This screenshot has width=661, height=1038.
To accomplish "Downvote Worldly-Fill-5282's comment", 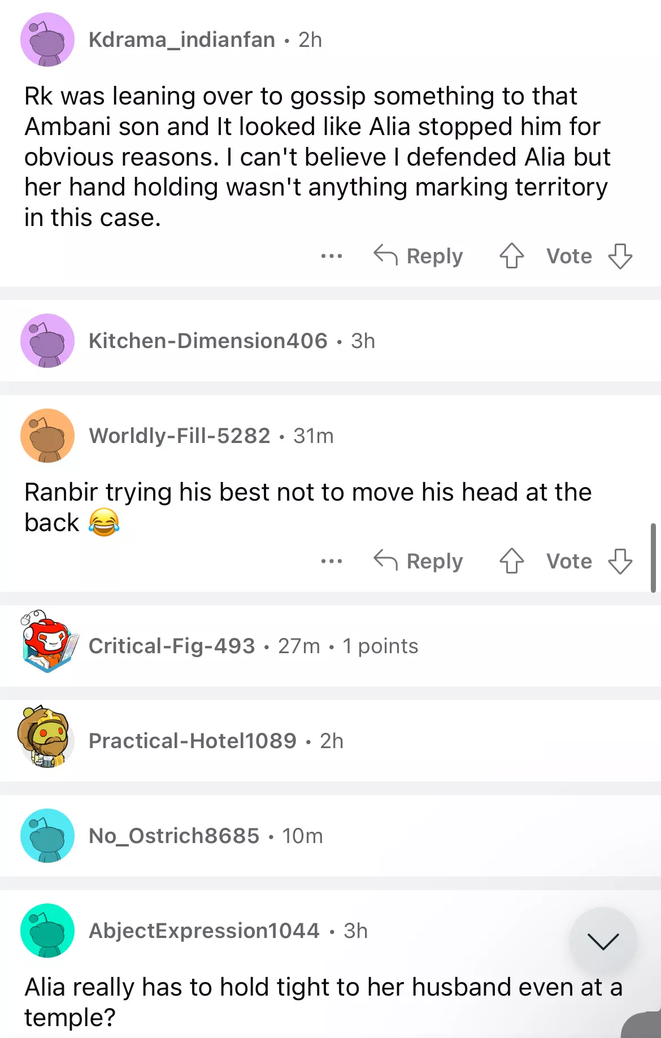I will (x=620, y=561).
